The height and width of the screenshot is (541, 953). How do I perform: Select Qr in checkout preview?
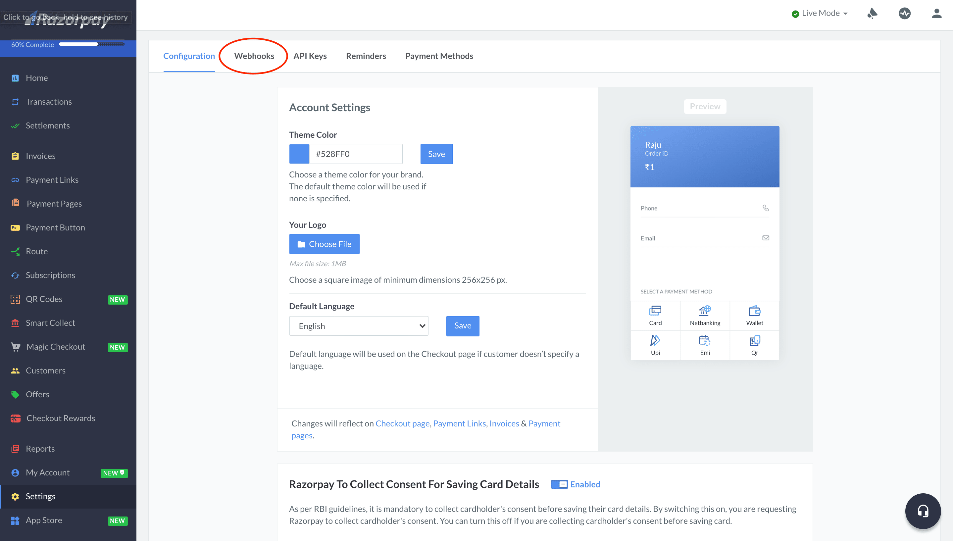pos(754,345)
